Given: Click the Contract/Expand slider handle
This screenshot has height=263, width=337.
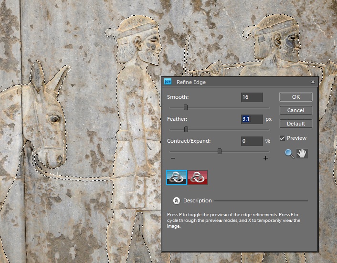Looking at the screenshot, I should [220, 151].
